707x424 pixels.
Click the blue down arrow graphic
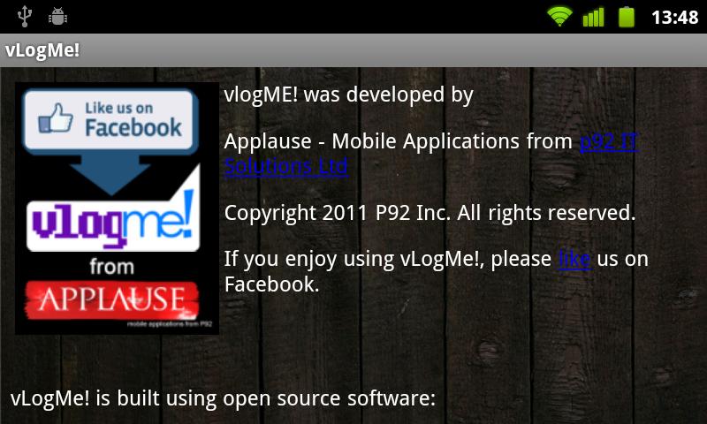110,174
